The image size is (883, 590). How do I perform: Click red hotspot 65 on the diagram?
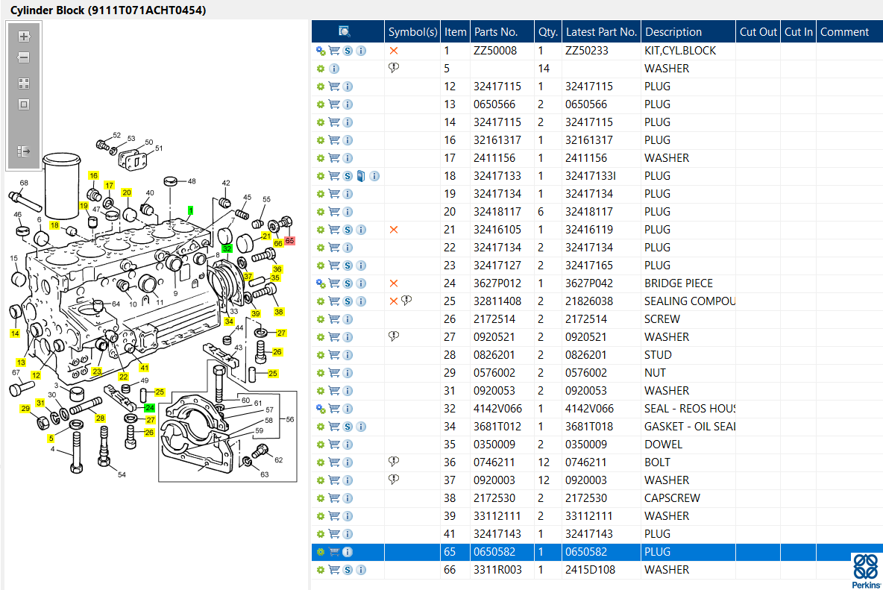[x=289, y=241]
